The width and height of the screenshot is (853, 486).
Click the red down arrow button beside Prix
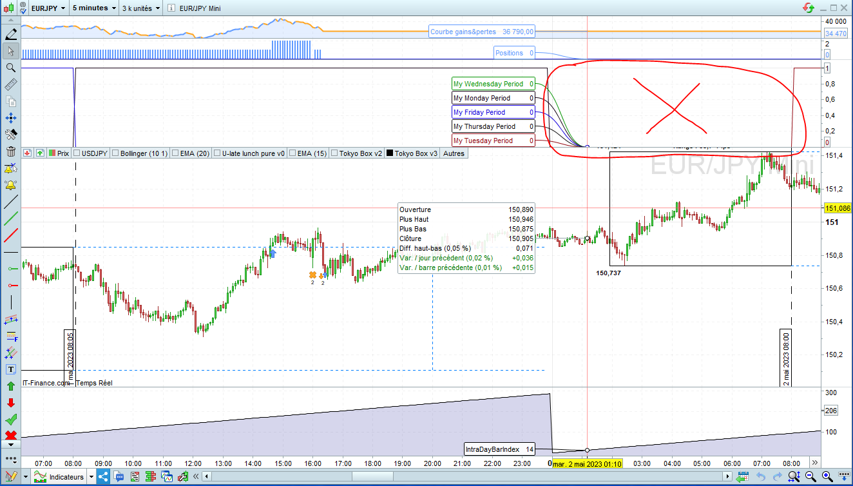[28, 153]
